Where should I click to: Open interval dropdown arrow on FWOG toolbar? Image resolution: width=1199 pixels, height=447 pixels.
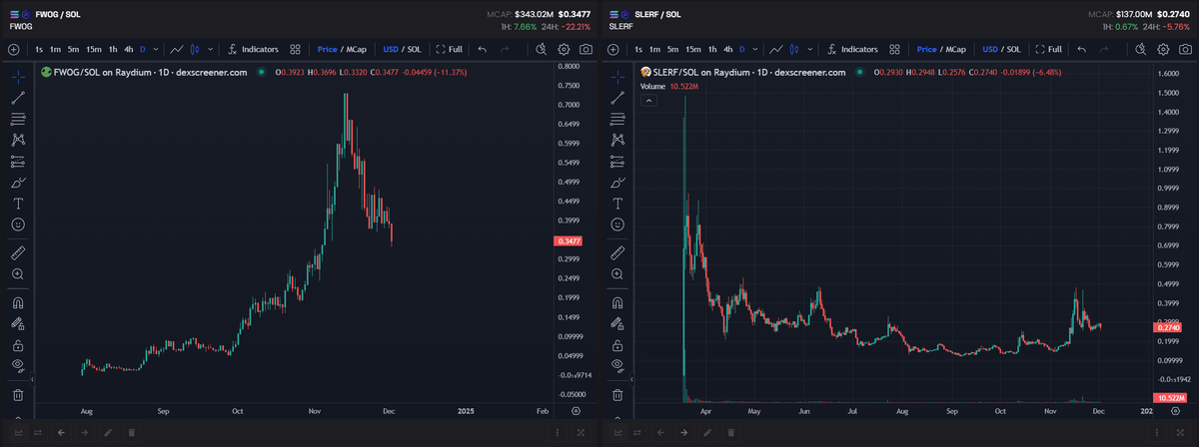(x=155, y=49)
